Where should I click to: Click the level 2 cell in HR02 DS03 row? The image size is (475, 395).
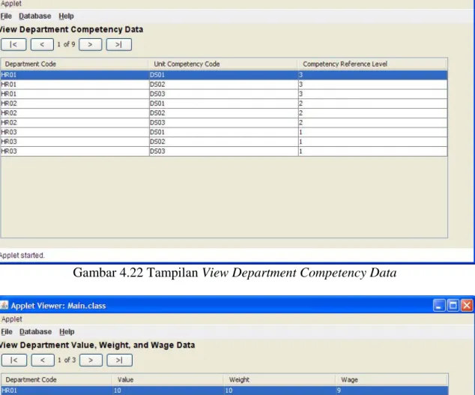click(372, 122)
